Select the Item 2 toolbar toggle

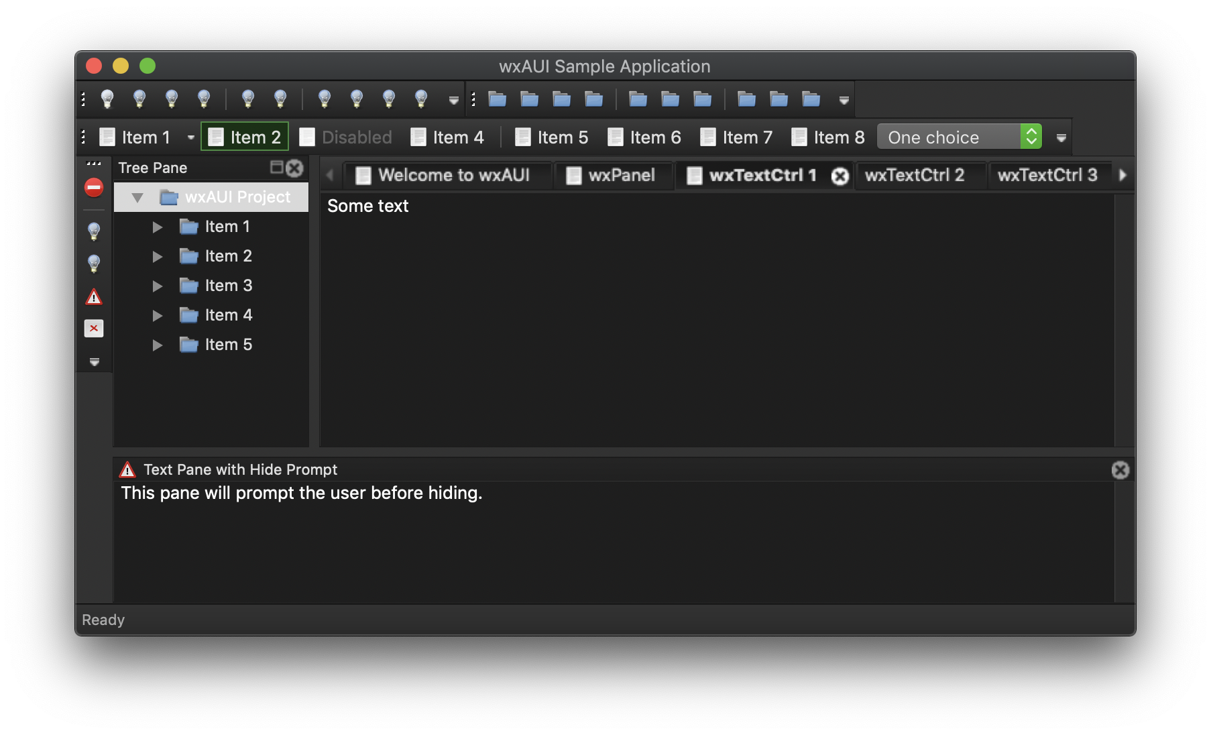pos(244,136)
